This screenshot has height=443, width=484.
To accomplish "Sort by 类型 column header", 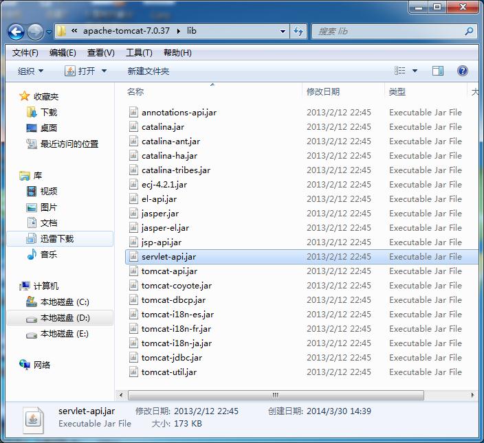I will [x=397, y=91].
